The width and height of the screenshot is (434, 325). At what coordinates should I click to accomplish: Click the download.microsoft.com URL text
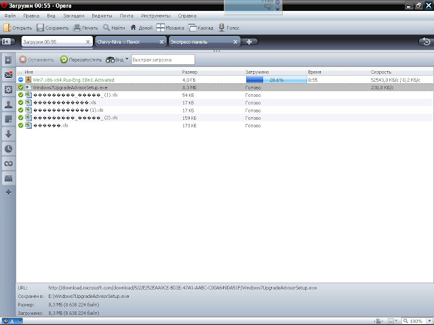tap(182, 288)
